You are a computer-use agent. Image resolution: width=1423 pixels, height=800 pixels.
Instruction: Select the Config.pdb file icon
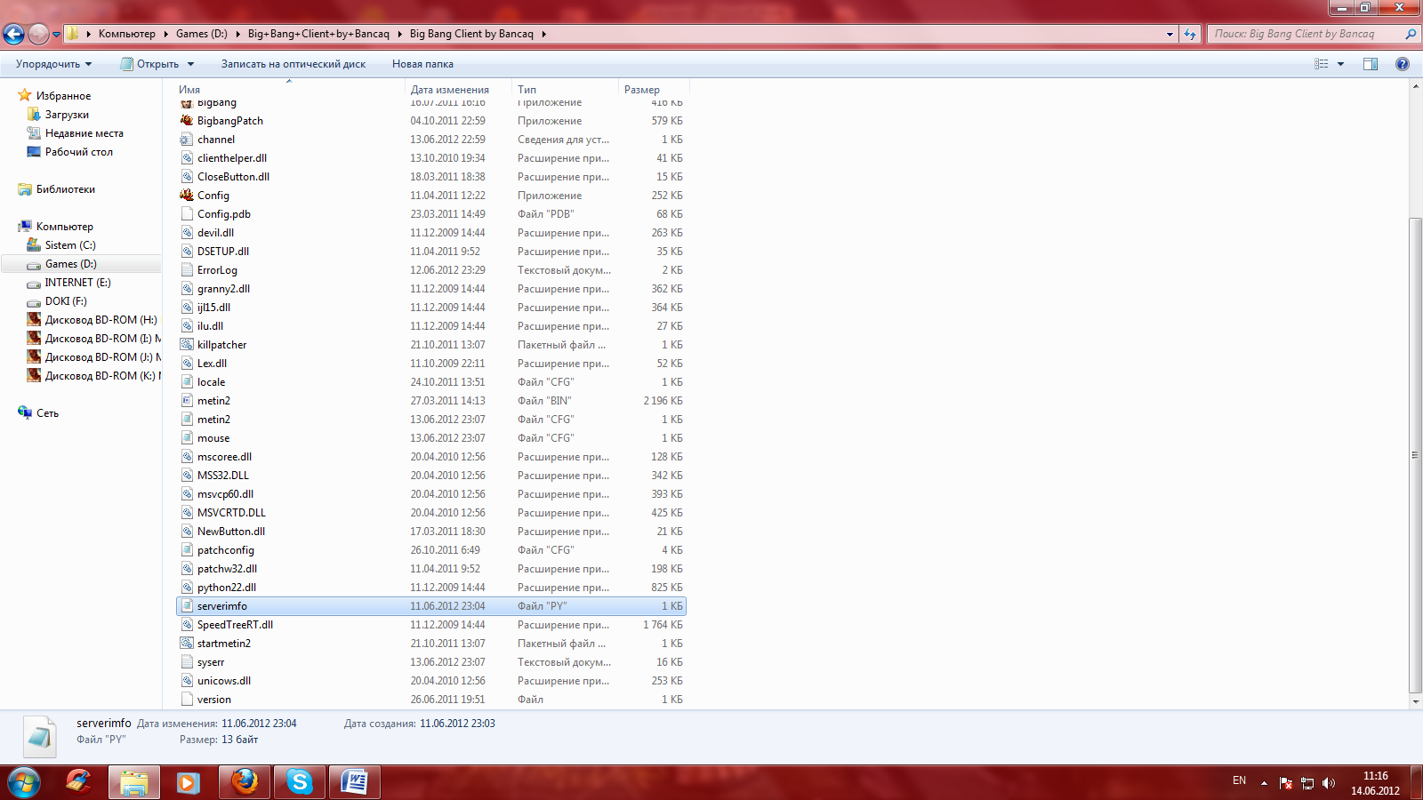(187, 214)
